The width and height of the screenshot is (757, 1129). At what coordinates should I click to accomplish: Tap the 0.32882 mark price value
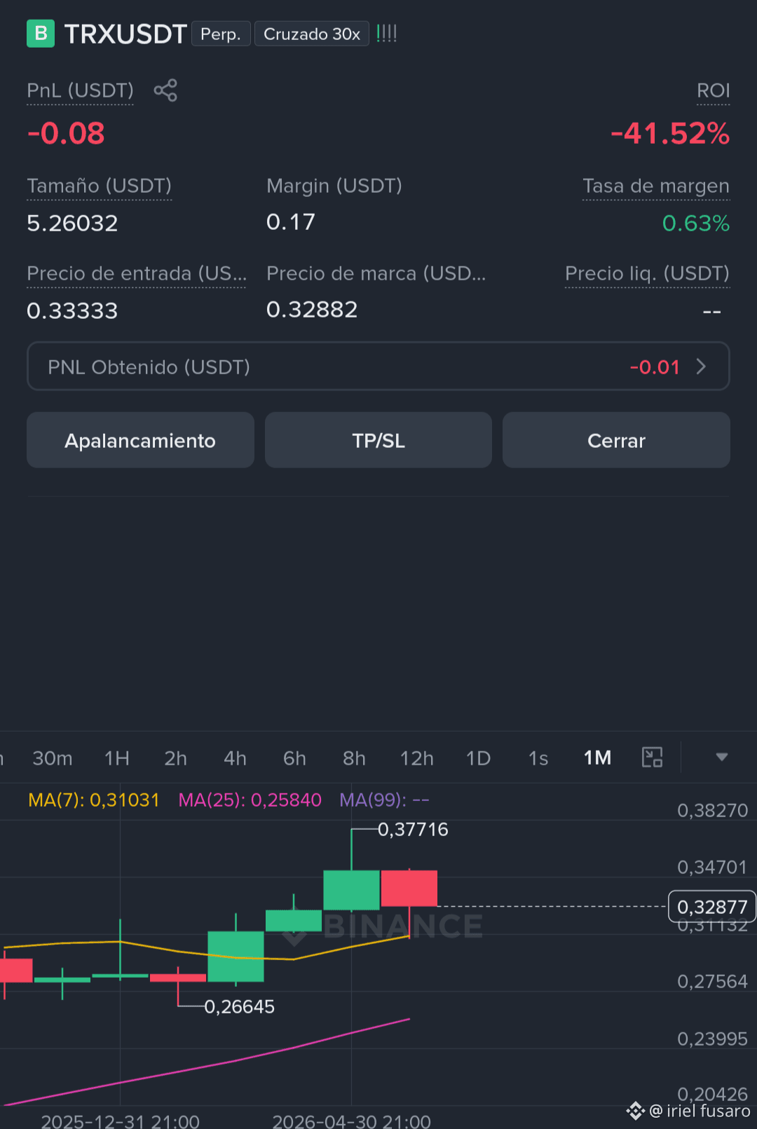(x=312, y=309)
